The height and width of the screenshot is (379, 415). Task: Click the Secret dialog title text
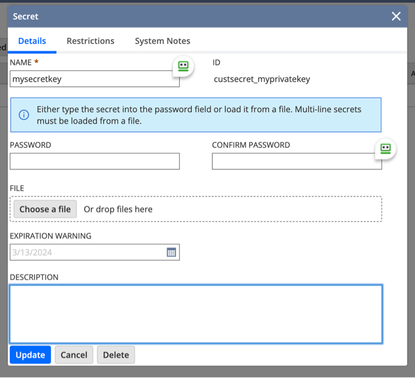coord(25,17)
